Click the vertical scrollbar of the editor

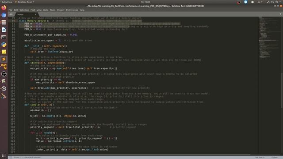(282, 90)
